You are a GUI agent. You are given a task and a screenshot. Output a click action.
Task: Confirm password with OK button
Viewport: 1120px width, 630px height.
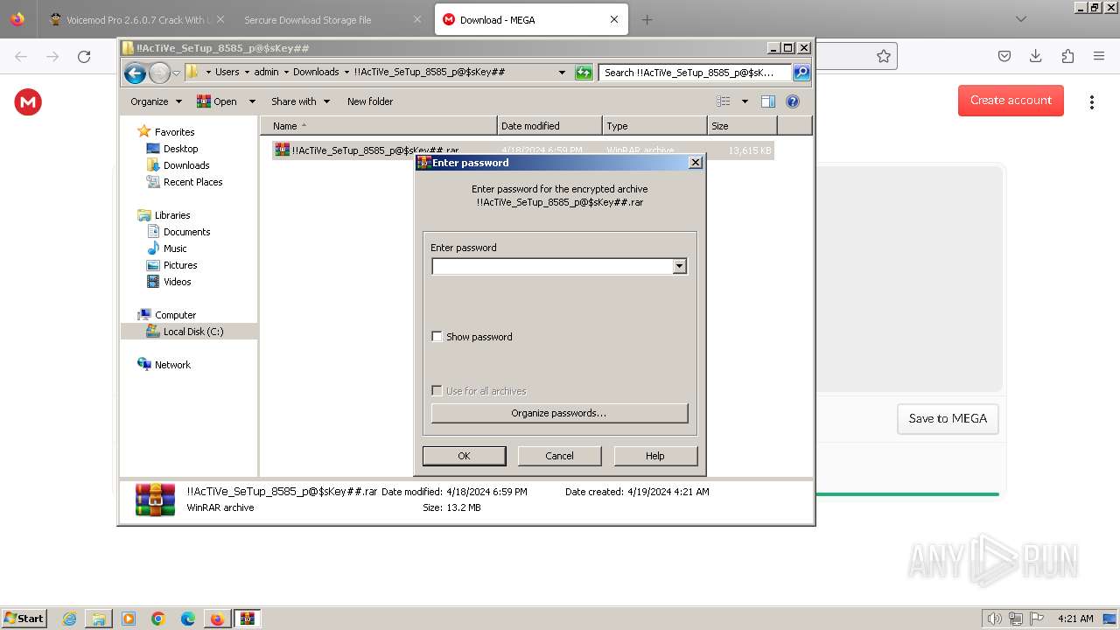tap(464, 456)
